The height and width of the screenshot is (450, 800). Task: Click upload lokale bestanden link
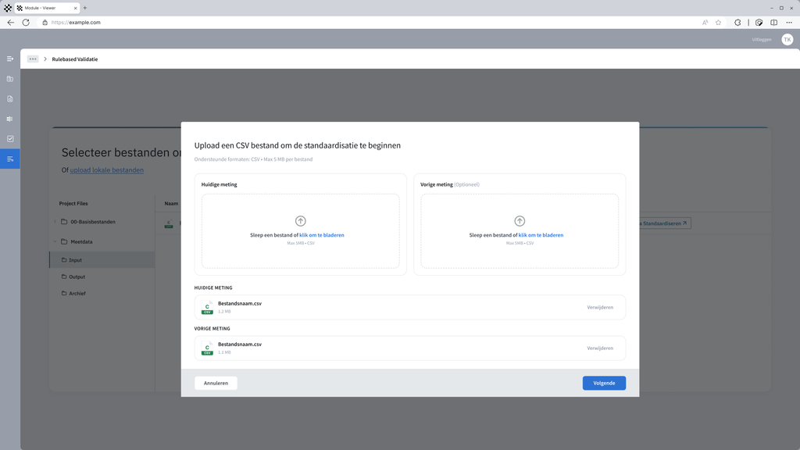106,170
